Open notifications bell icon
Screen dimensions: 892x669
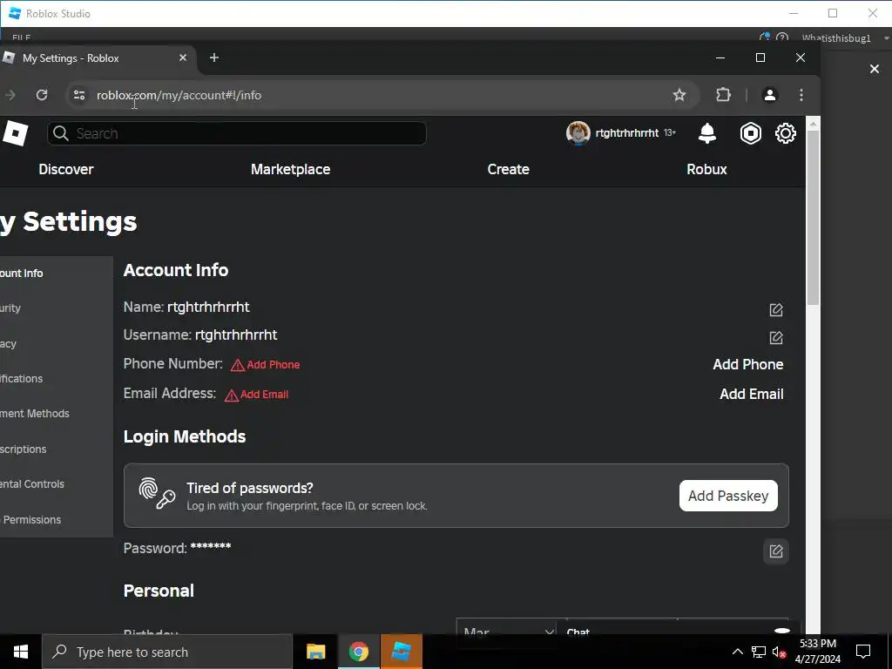coord(706,133)
